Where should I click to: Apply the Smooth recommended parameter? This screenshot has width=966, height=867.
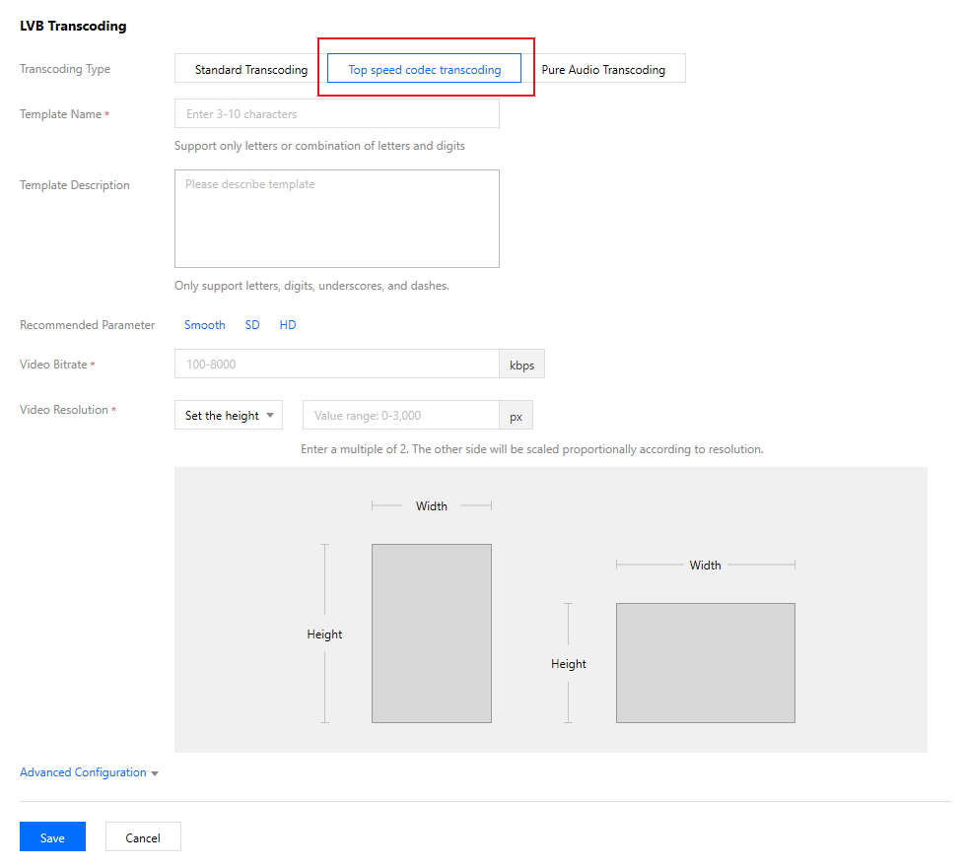(x=205, y=325)
